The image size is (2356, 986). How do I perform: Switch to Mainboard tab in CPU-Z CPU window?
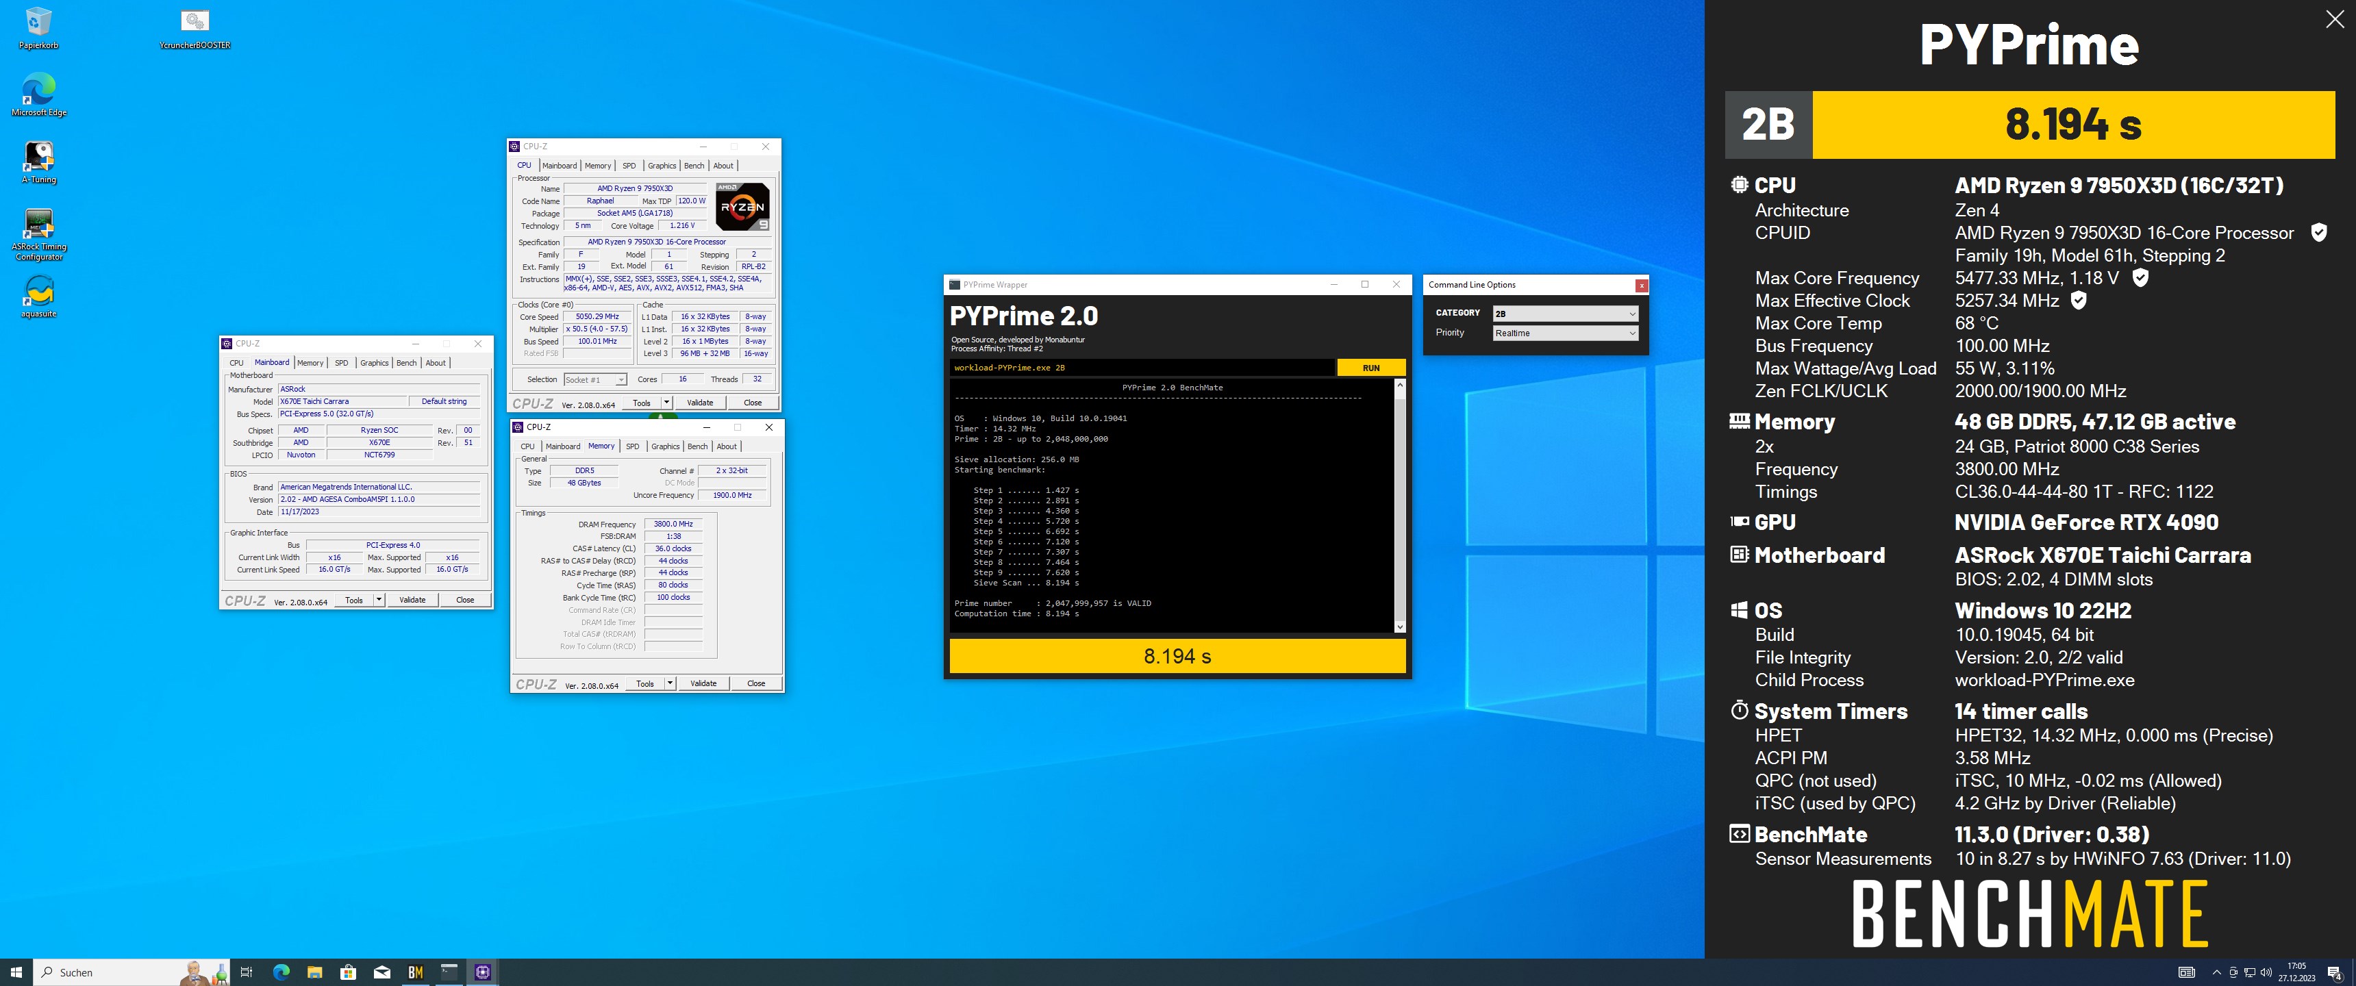tap(560, 166)
